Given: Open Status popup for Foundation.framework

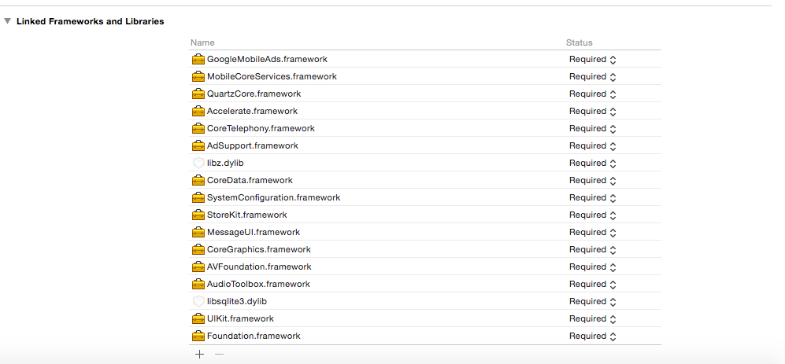Looking at the screenshot, I should (593, 336).
